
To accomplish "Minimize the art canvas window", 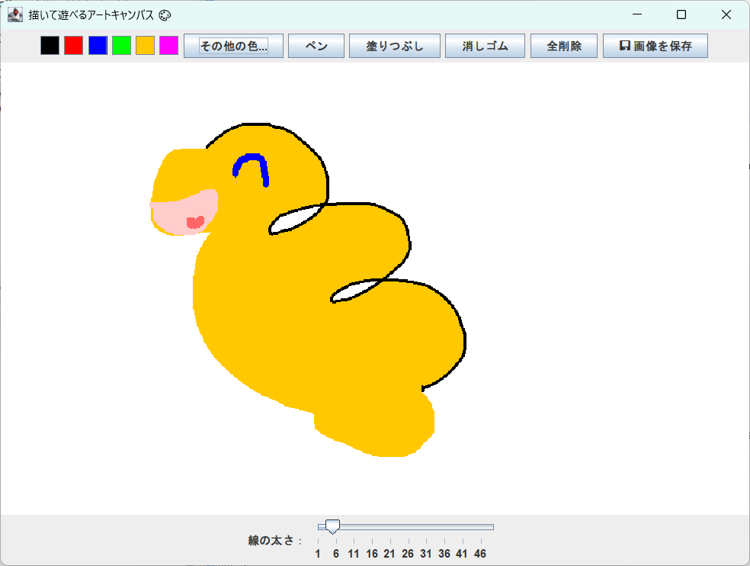I will click(x=637, y=14).
